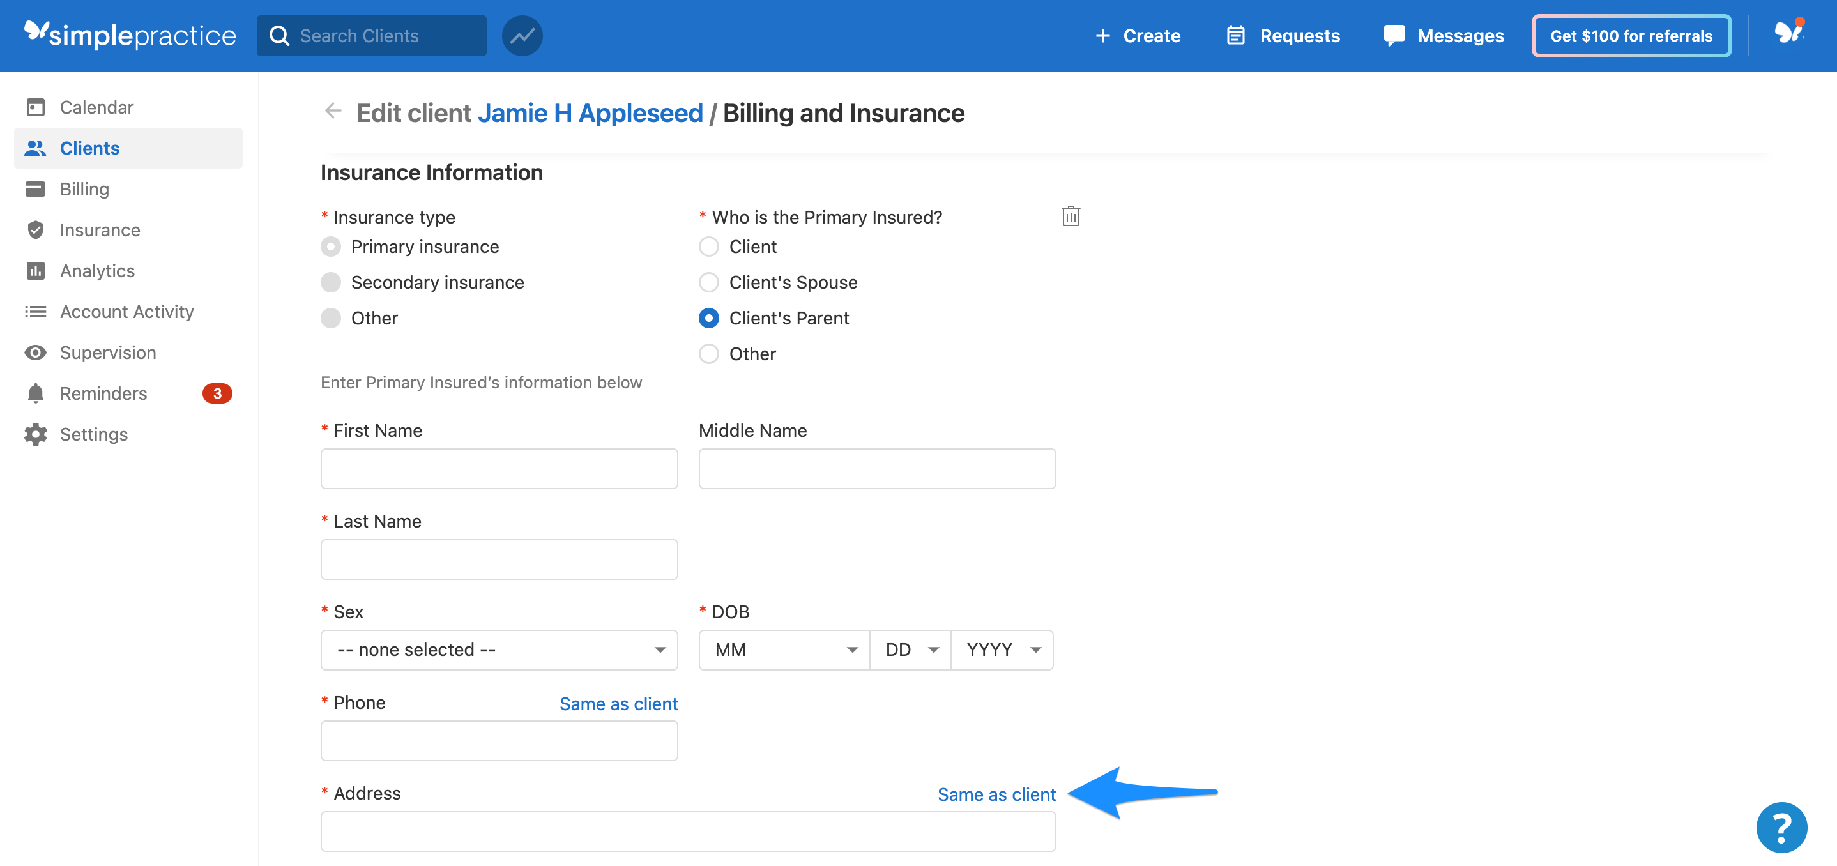
Task: Open the Messages menu
Action: [1443, 35]
